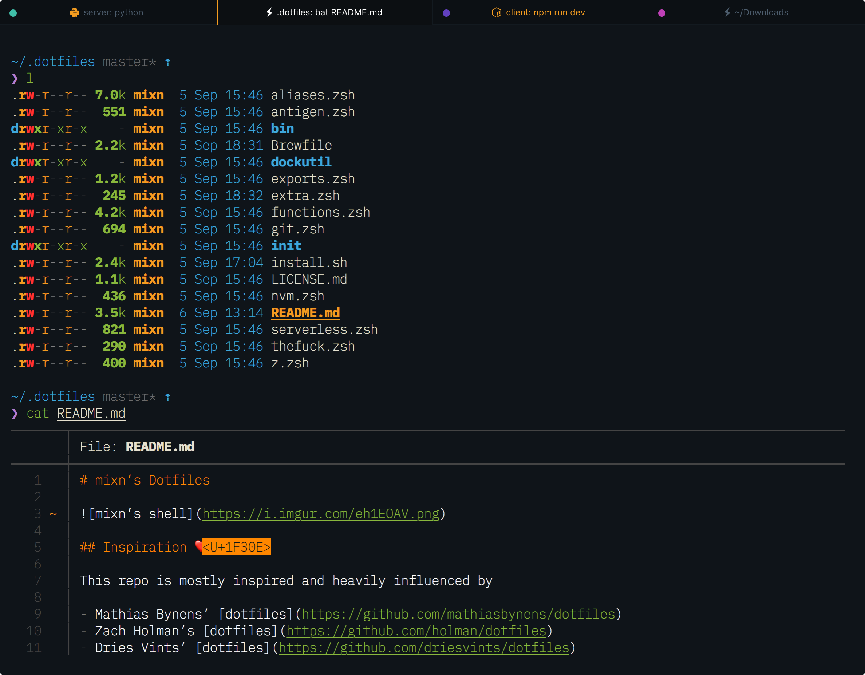Click the serverless.zsh file name
The image size is (865, 675).
324,329
